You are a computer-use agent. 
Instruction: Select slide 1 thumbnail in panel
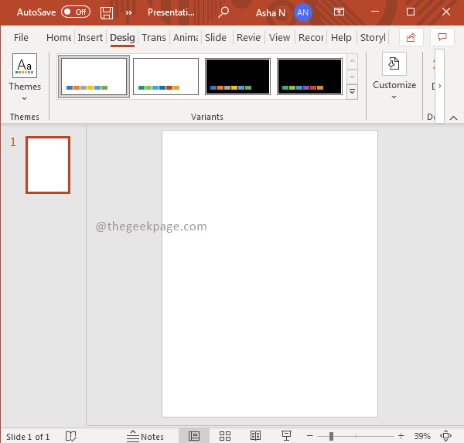pyautogui.click(x=48, y=165)
